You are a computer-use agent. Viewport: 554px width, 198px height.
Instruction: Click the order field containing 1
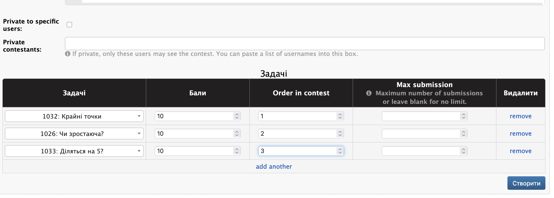tap(301, 116)
